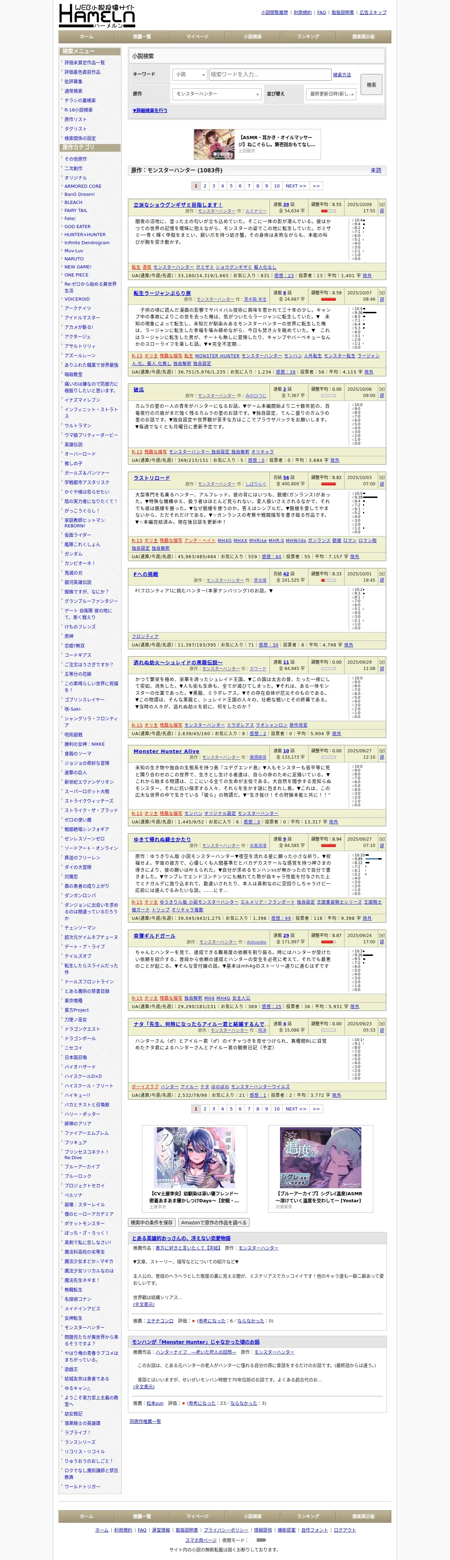Select ARMORED CORE in the 原作カテゴリ list

[83, 186]
